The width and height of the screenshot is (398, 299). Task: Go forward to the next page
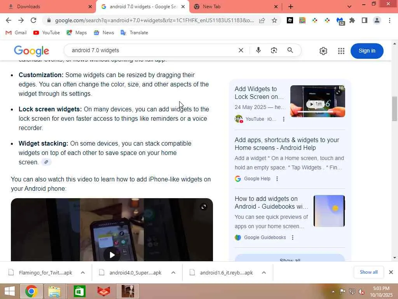[21, 20]
